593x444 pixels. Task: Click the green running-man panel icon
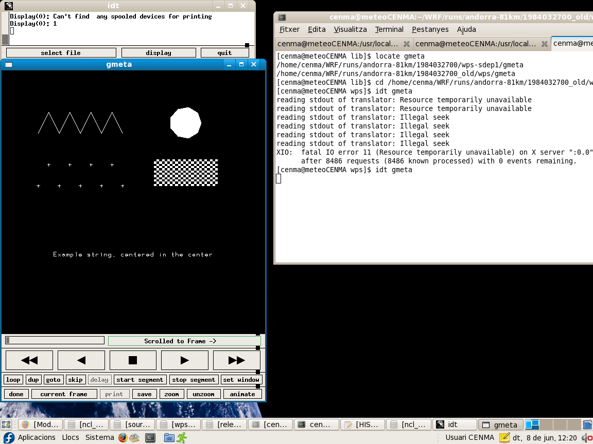(x=182, y=438)
